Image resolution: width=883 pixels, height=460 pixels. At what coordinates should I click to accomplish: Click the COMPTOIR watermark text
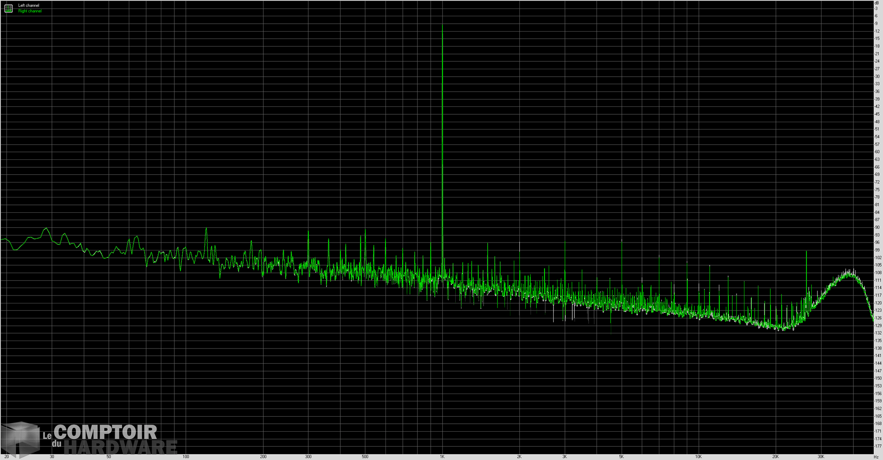pos(106,433)
